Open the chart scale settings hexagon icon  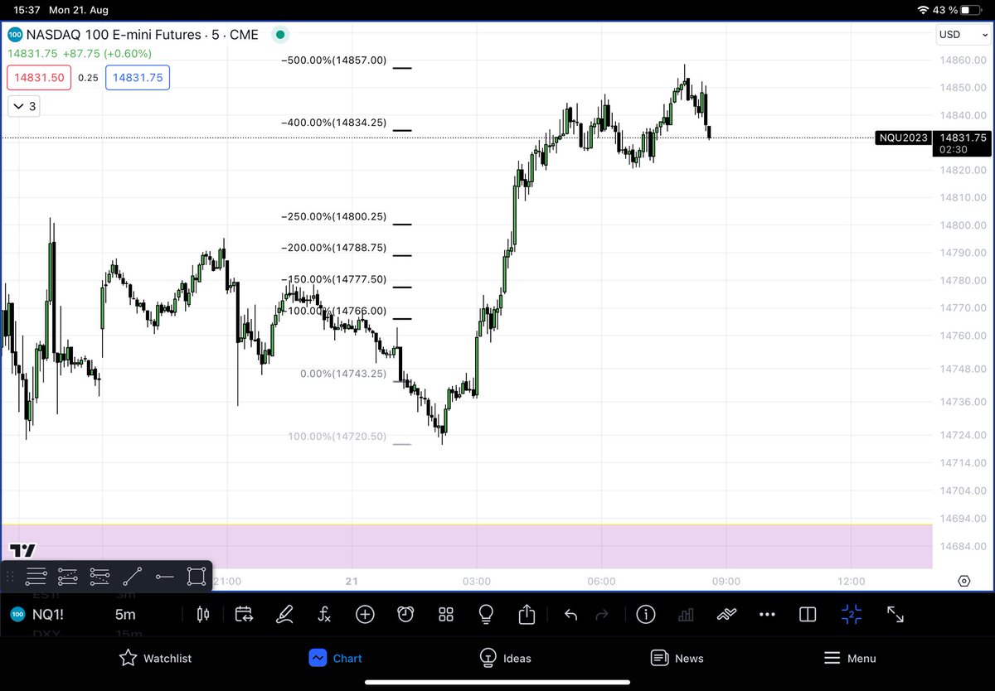pos(963,582)
